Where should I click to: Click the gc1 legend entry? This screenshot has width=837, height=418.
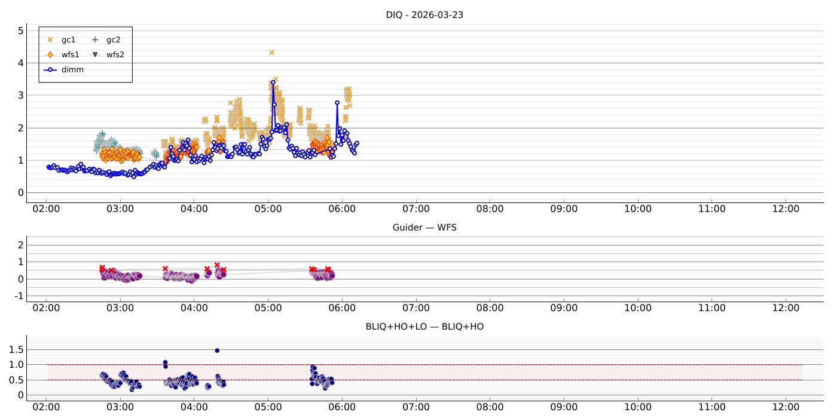coord(61,39)
